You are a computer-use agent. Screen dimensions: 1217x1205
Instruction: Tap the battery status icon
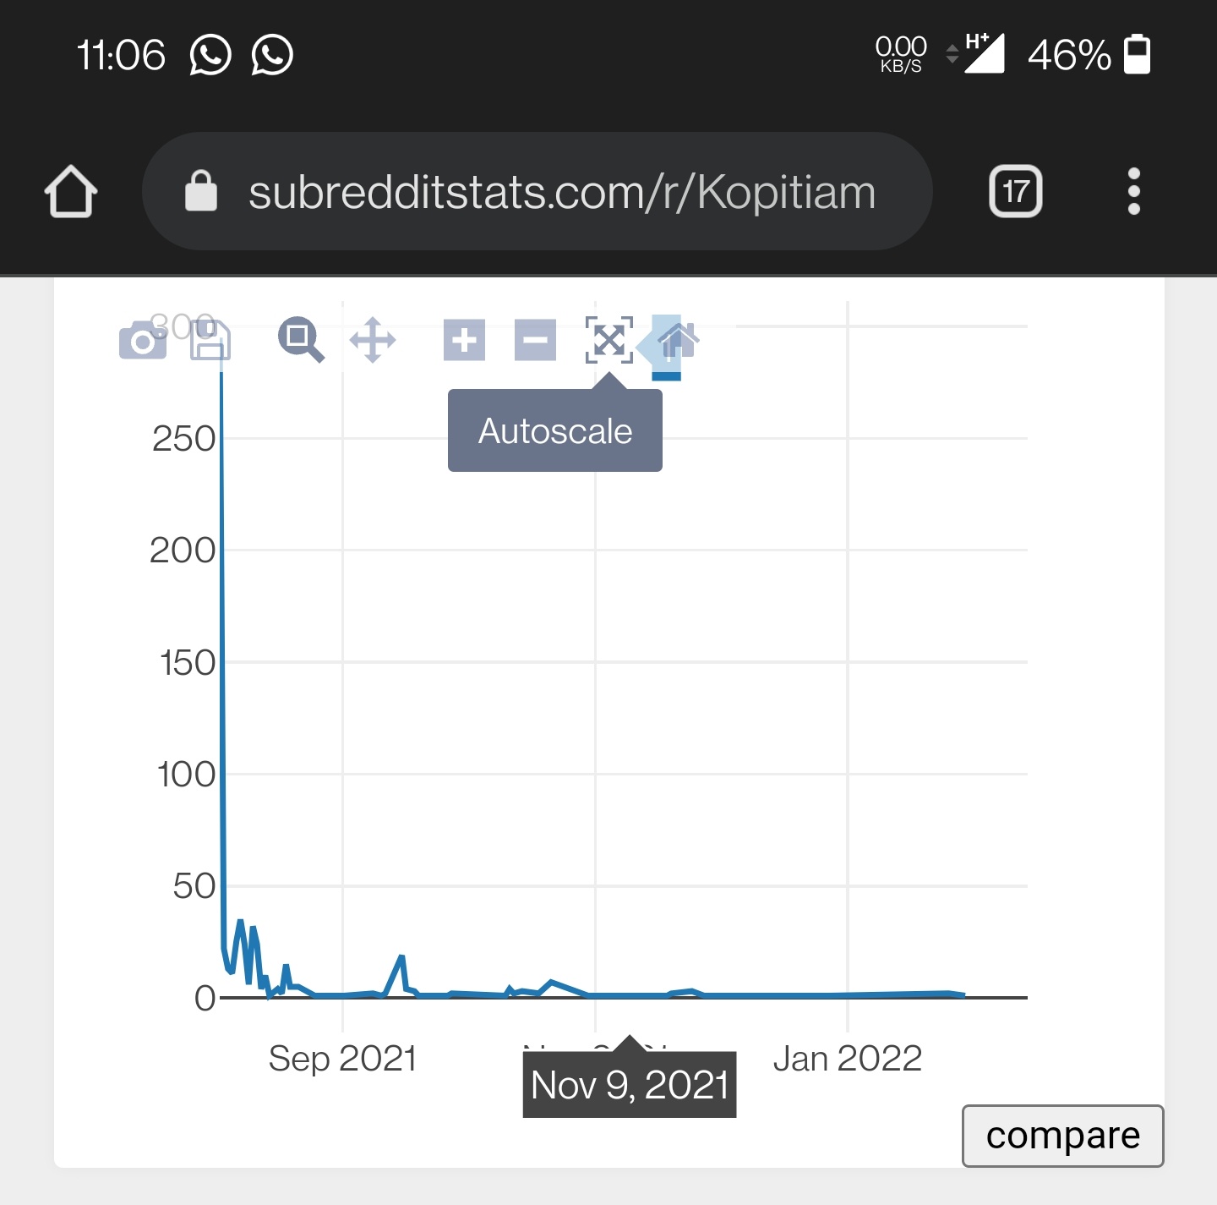1137,54
